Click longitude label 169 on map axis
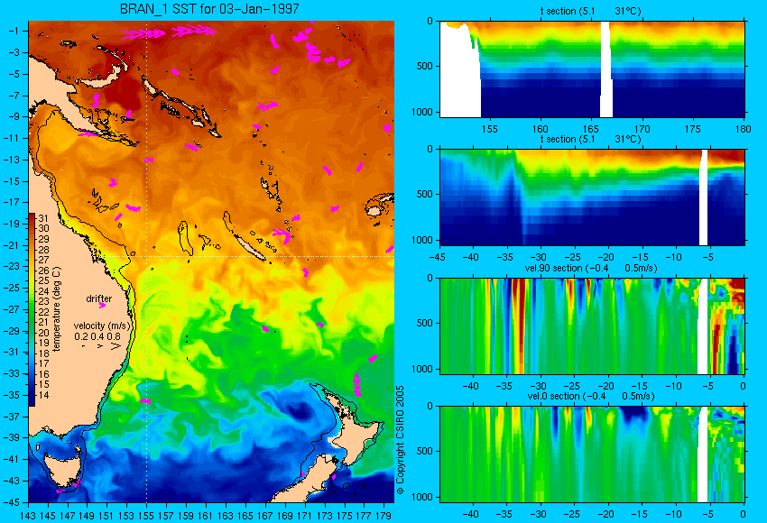The height and width of the screenshot is (523, 767). click(284, 516)
